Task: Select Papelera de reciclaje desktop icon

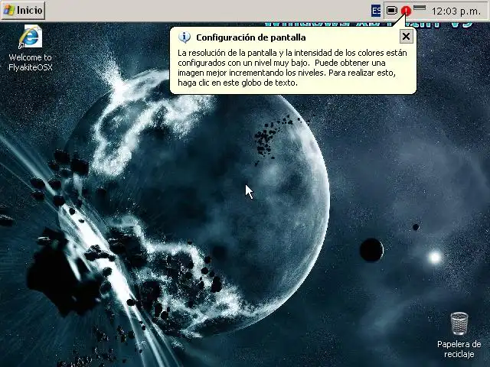Action: pyautogui.click(x=459, y=335)
